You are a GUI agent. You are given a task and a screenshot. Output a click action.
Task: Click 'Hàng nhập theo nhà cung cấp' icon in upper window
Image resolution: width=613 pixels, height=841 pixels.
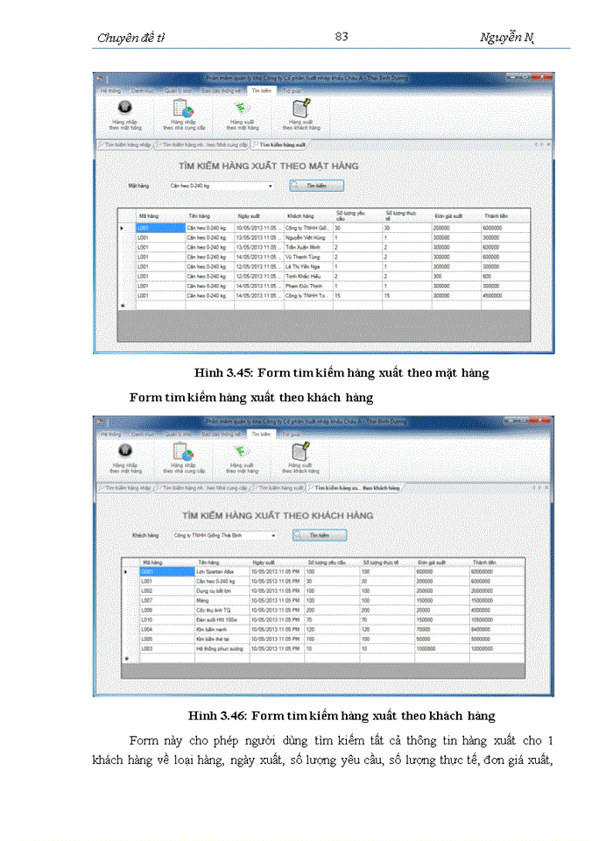tap(183, 108)
